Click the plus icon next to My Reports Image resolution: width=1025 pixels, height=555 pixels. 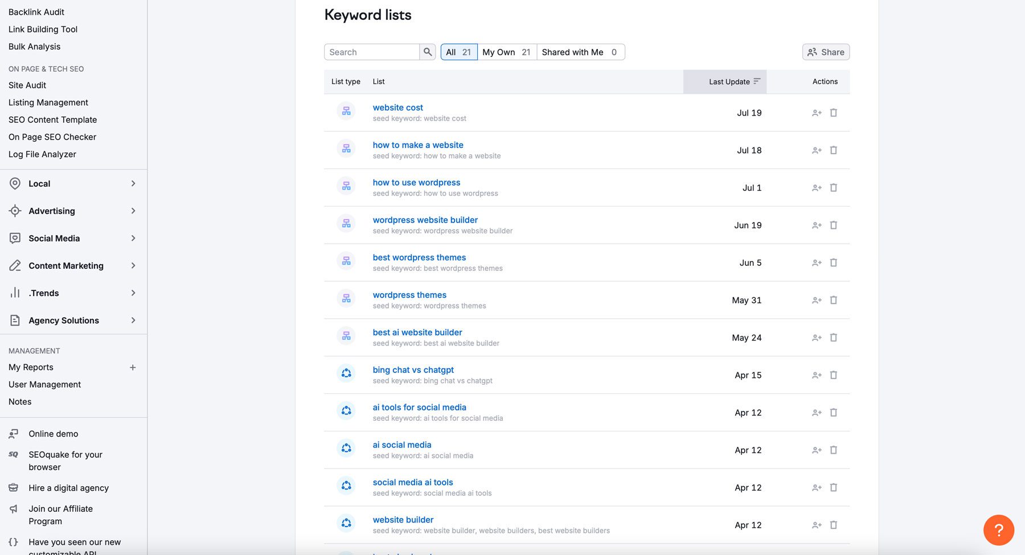click(x=133, y=367)
